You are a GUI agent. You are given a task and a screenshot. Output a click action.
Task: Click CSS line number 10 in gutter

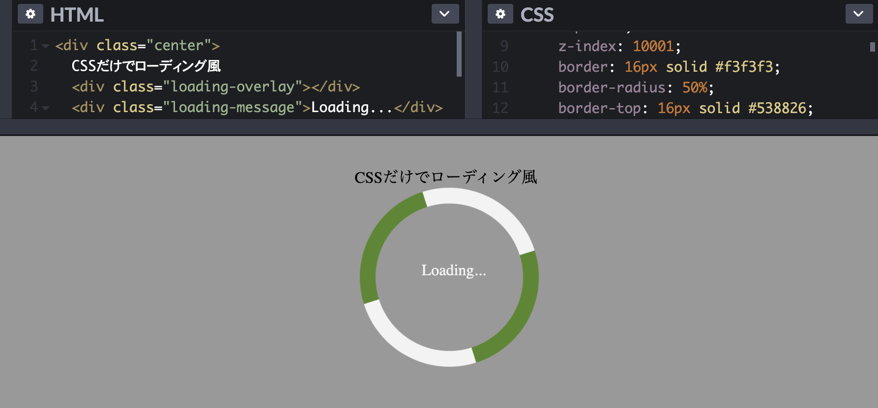[x=500, y=67]
